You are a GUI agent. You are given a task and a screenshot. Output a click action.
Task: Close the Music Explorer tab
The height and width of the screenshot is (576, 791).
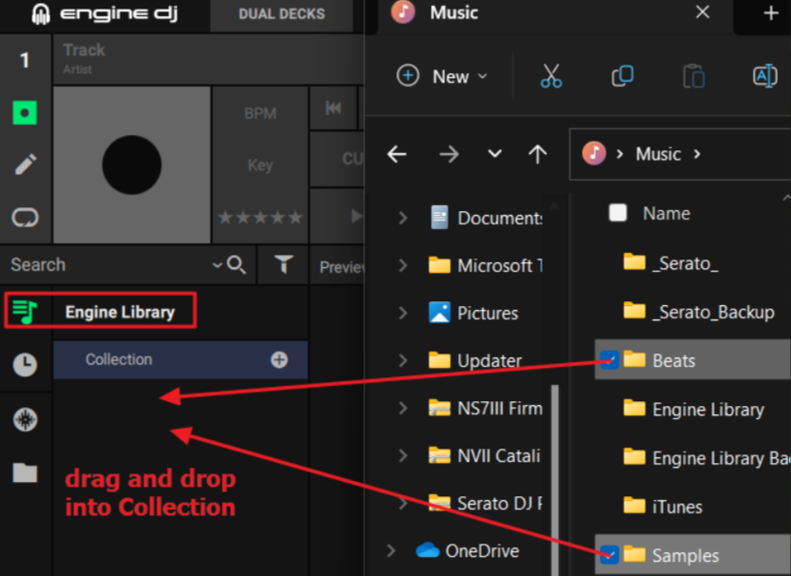(x=703, y=12)
